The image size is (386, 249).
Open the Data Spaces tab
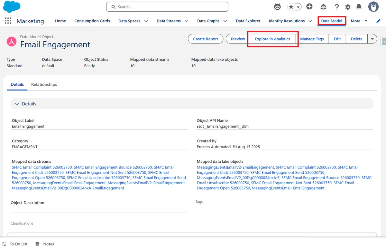(129, 21)
